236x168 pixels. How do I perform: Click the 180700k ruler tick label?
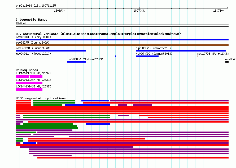[139, 11]
